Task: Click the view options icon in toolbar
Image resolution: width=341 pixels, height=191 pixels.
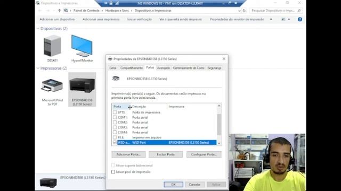Action: (x=283, y=19)
